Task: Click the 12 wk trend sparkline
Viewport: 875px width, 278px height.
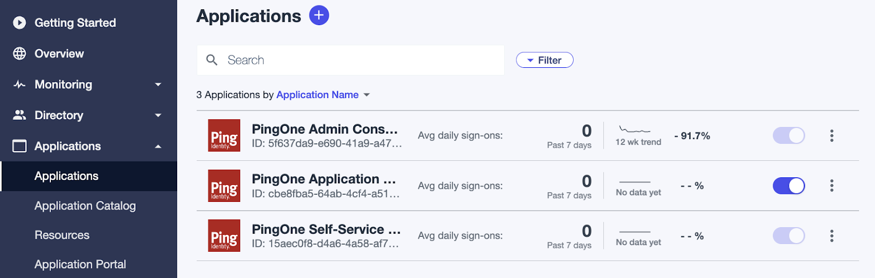Action: [635, 130]
